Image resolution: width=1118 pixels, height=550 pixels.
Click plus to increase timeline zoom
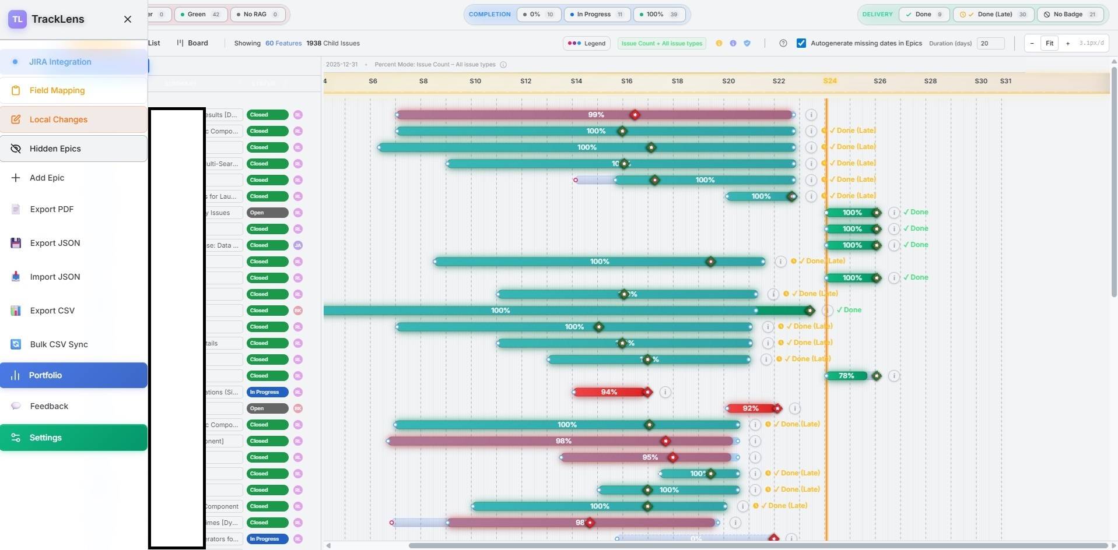click(x=1067, y=43)
